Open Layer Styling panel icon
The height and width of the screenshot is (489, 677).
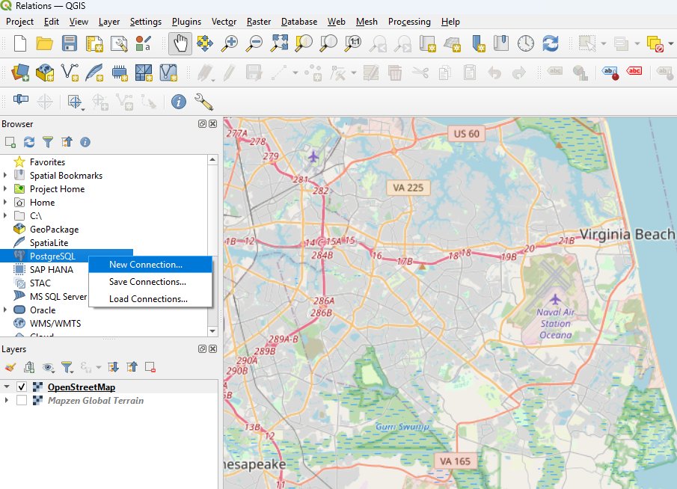pos(10,367)
